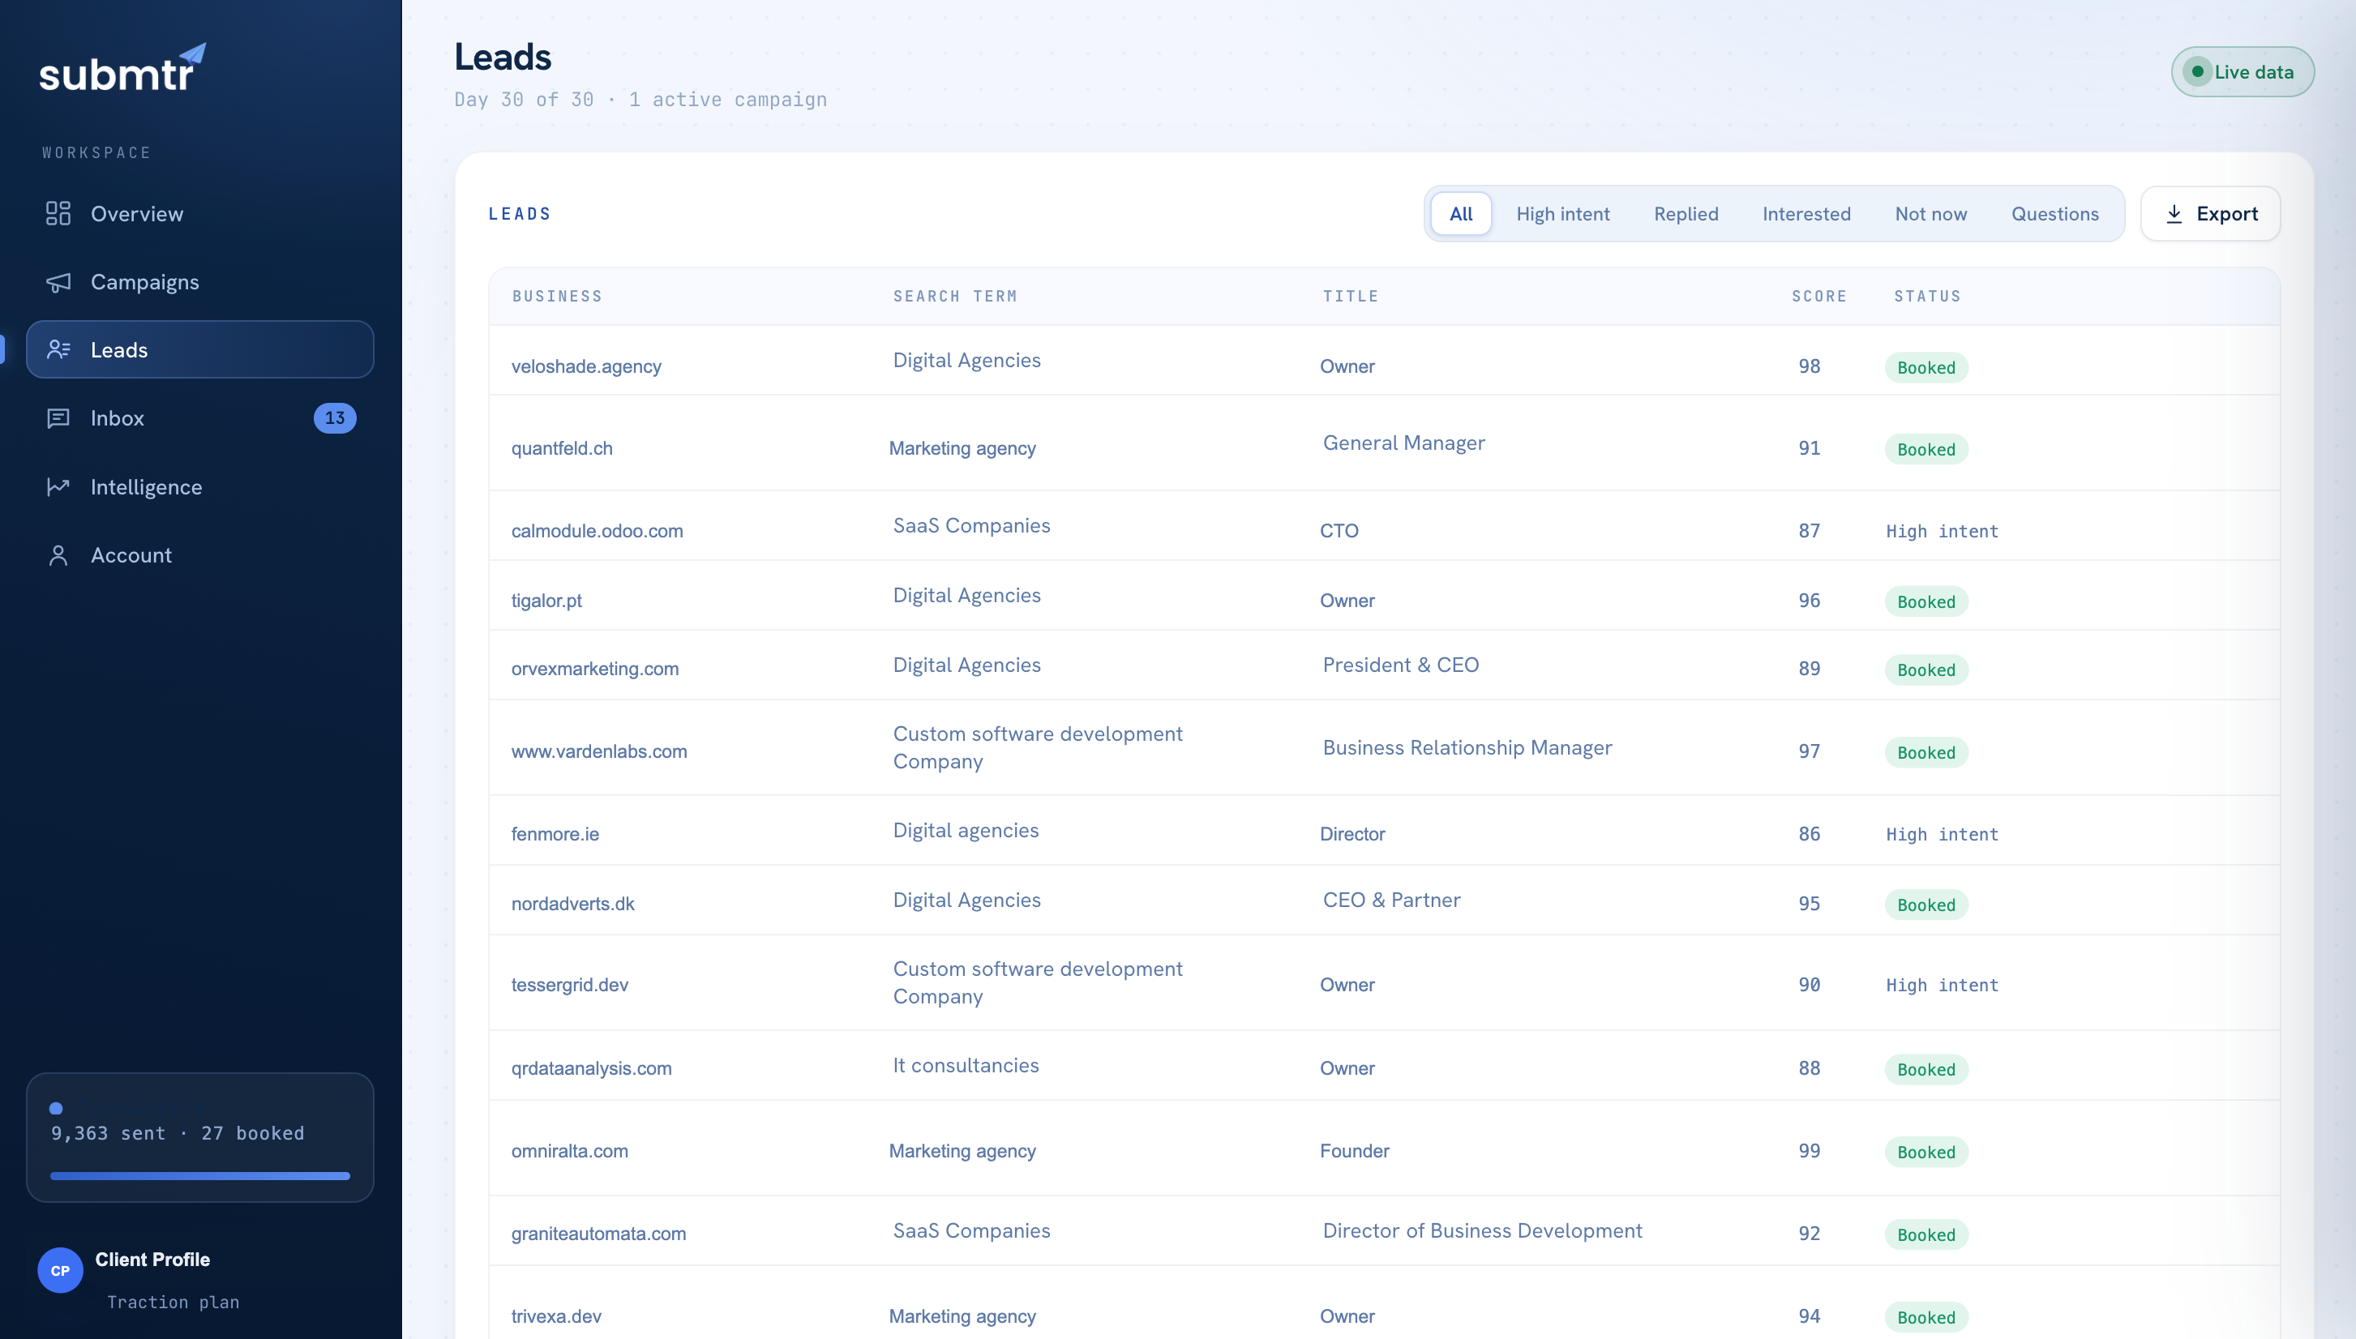Select the Replied filter tab

1686,214
